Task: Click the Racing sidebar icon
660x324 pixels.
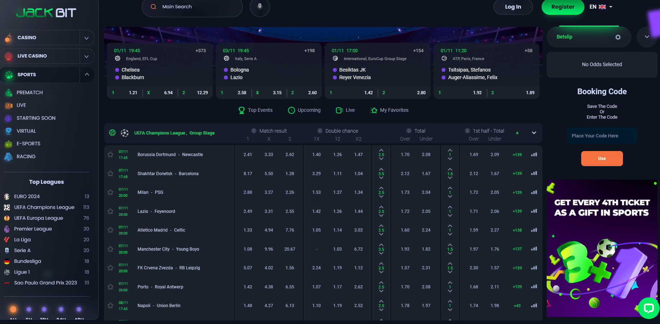Action: [x=9, y=157]
